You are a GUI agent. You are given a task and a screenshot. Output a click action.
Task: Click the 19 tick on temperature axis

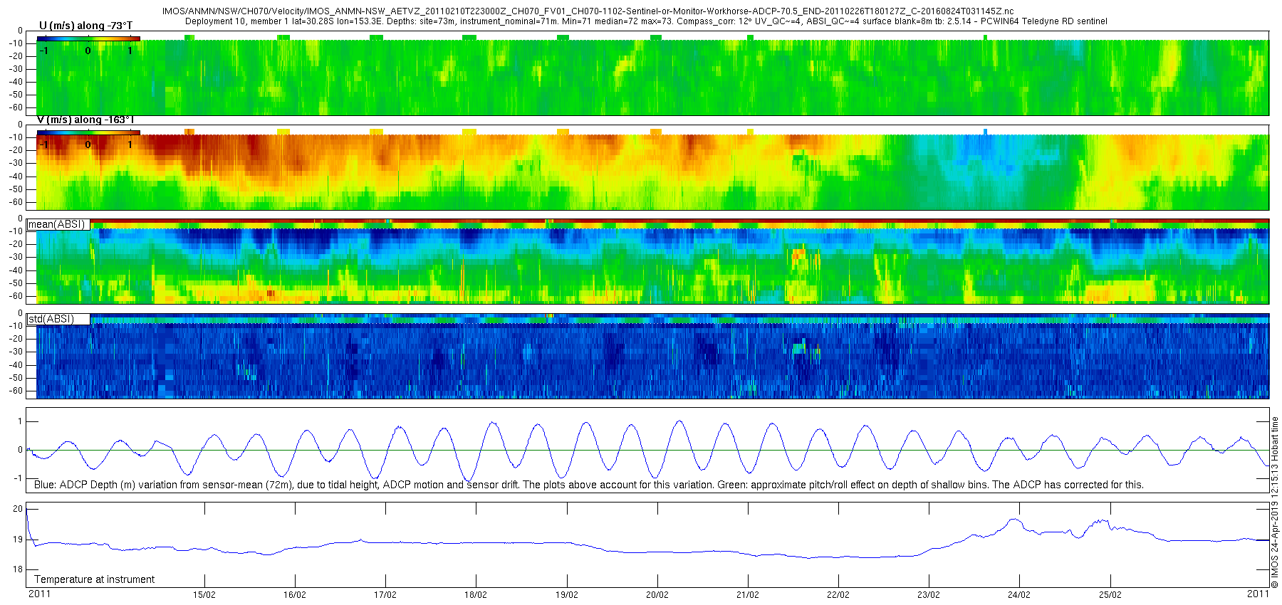click(x=19, y=540)
